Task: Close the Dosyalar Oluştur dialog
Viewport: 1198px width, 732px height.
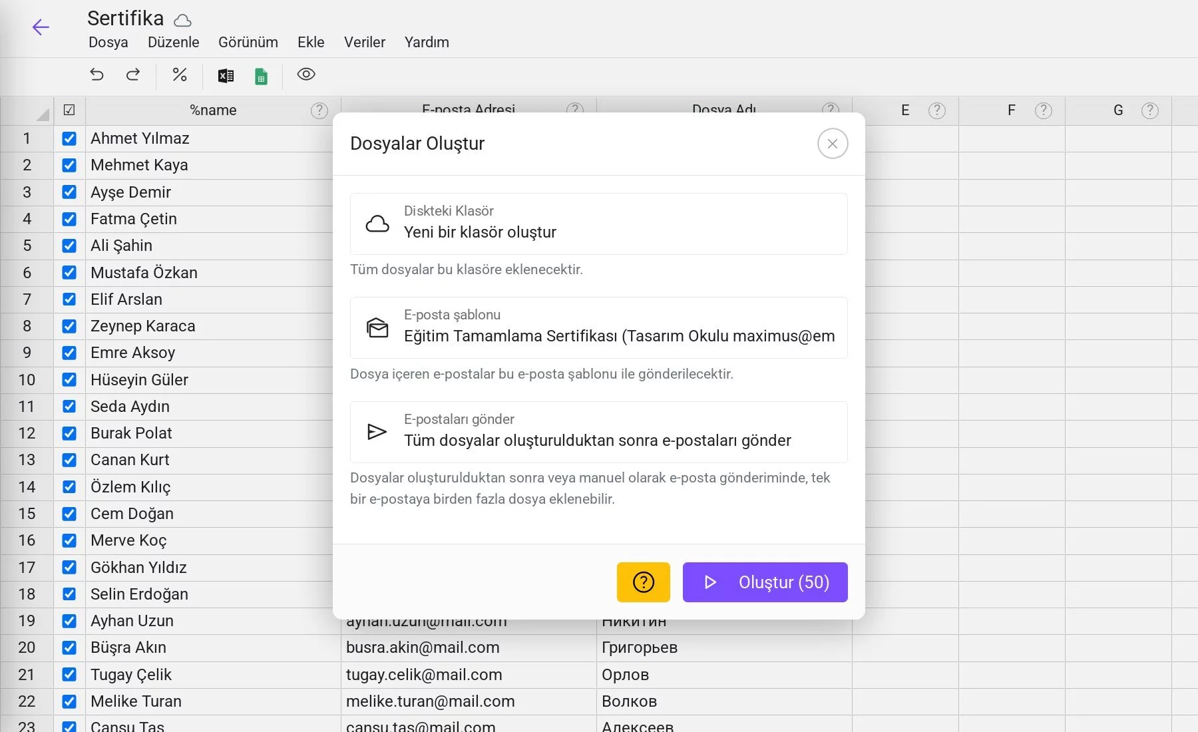Action: point(833,144)
